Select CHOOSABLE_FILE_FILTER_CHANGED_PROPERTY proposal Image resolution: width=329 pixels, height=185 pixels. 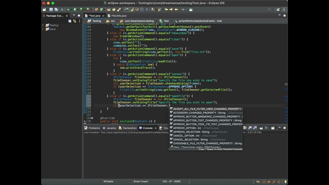[x=206, y=143]
